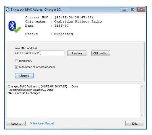Click the Exit button
The image size is (152, 135).
point(135,124)
